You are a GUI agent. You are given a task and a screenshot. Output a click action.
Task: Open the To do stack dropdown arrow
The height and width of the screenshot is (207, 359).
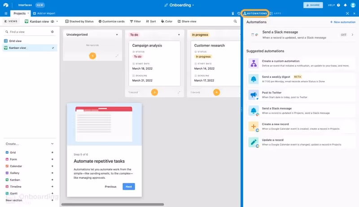[x=179, y=35]
